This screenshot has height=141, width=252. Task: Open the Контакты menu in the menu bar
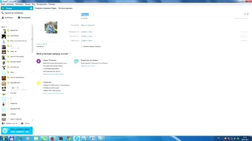tap(10, 4)
